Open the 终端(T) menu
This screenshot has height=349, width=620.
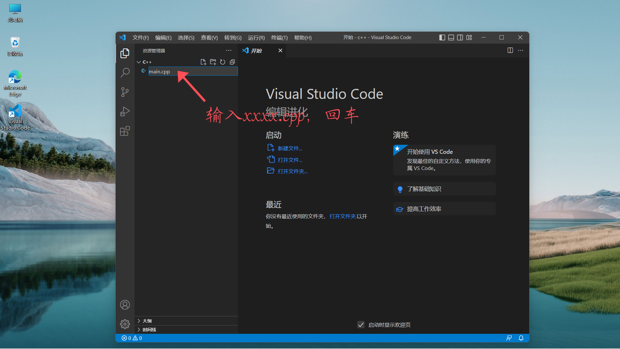pyautogui.click(x=279, y=37)
